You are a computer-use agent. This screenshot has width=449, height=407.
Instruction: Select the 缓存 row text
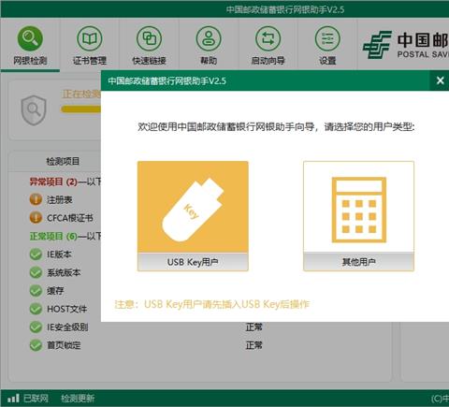[55, 291]
